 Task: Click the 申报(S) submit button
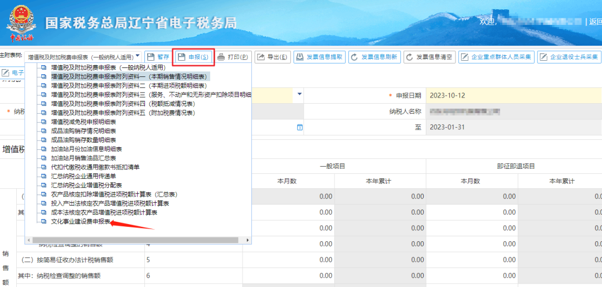pyautogui.click(x=193, y=57)
